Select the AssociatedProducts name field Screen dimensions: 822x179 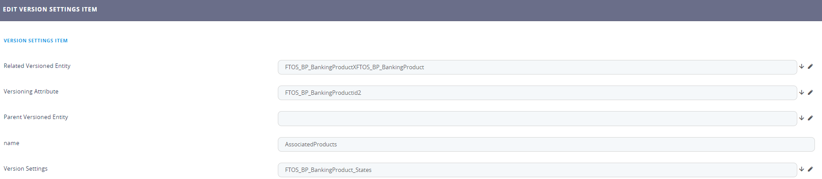click(545, 145)
